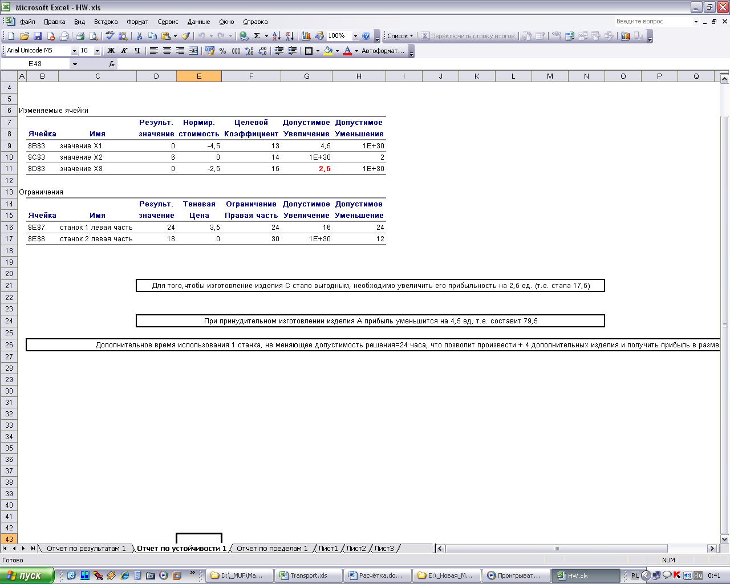This screenshot has height=584, width=730.
Task: Apply yellow fill color bucket
Action: tap(328, 51)
